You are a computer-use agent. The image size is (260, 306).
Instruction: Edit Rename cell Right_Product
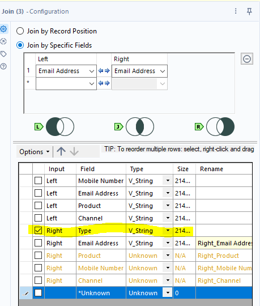224,256
